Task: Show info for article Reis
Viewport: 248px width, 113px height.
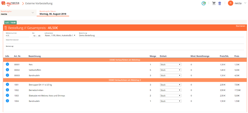Action: [7, 64]
